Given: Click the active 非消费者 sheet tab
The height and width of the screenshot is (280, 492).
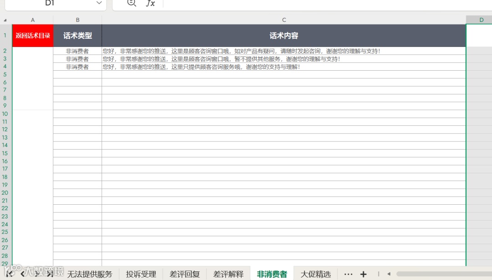Looking at the screenshot, I should (272, 274).
